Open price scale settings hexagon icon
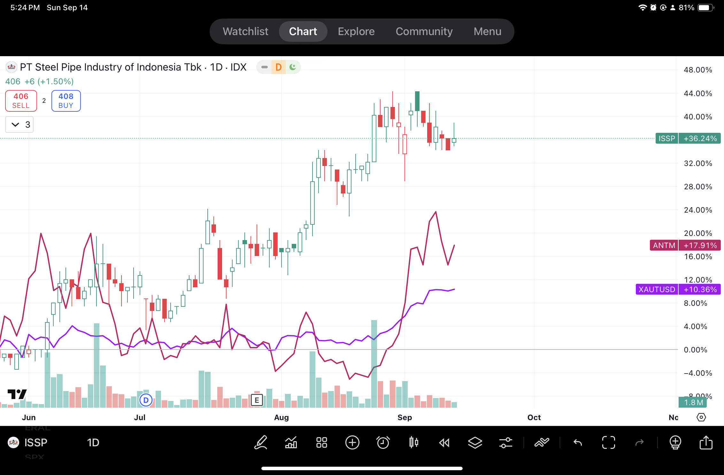Screen dimensions: 724x475 pyautogui.click(x=701, y=417)
